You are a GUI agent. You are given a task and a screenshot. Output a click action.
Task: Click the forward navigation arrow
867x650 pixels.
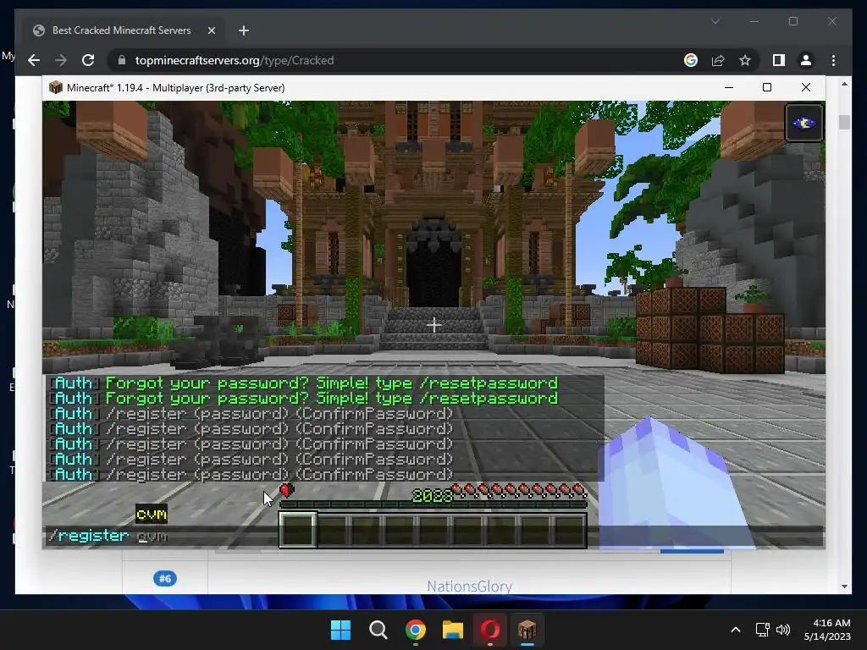coord(61,60)
